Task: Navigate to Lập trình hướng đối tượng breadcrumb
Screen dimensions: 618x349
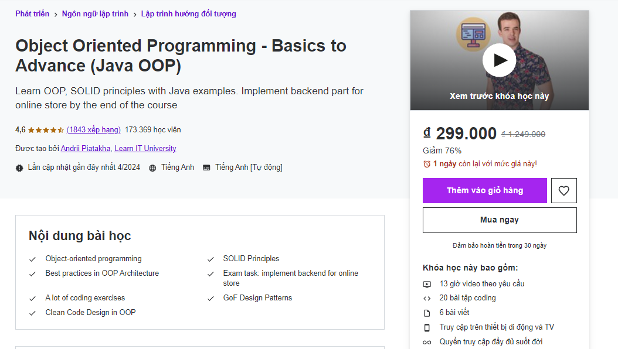Action: 188,13
